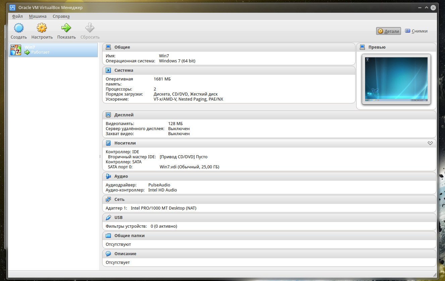Click the Создать (Create) toolbar icon
Image resolution: width=445 pixels, height=281 pixels.
tap(18, 28)
